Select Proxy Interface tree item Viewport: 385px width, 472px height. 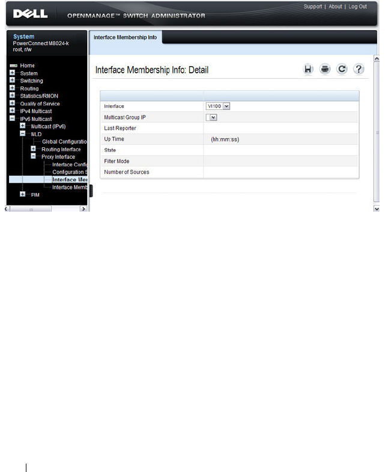(58, 157)
